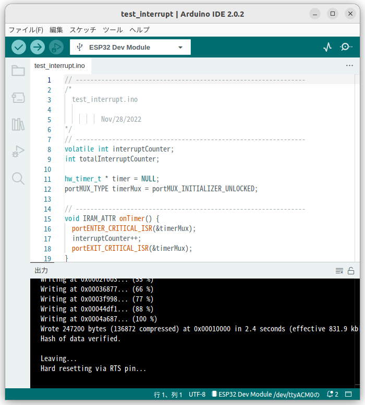Viewport: 365px width, 405px height.
Task: Open the Library Manager sidebar icon
Action: pos(18,124)
